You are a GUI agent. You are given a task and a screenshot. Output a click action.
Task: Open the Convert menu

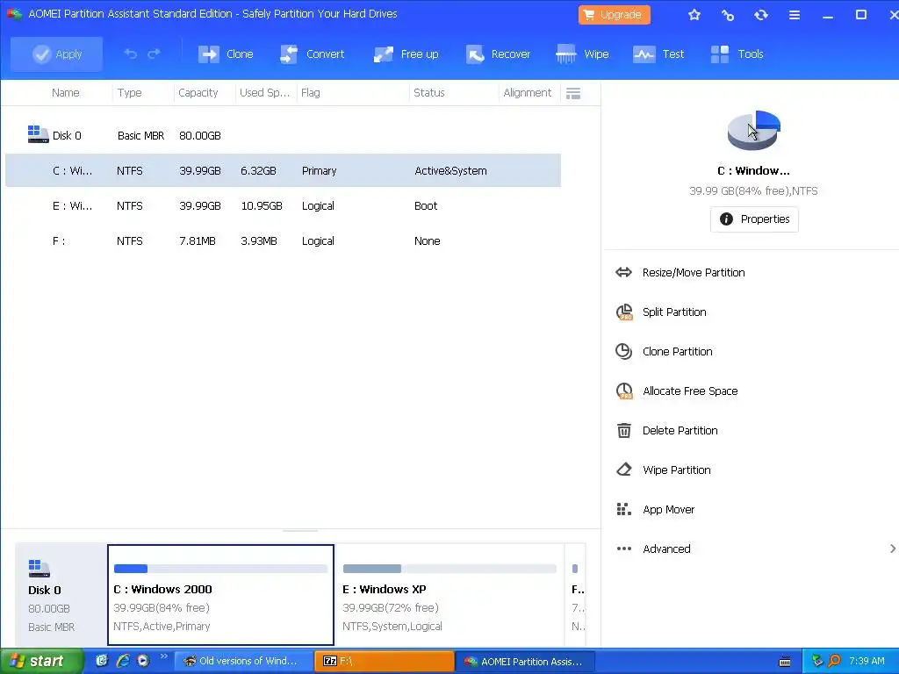click(312, 54)
